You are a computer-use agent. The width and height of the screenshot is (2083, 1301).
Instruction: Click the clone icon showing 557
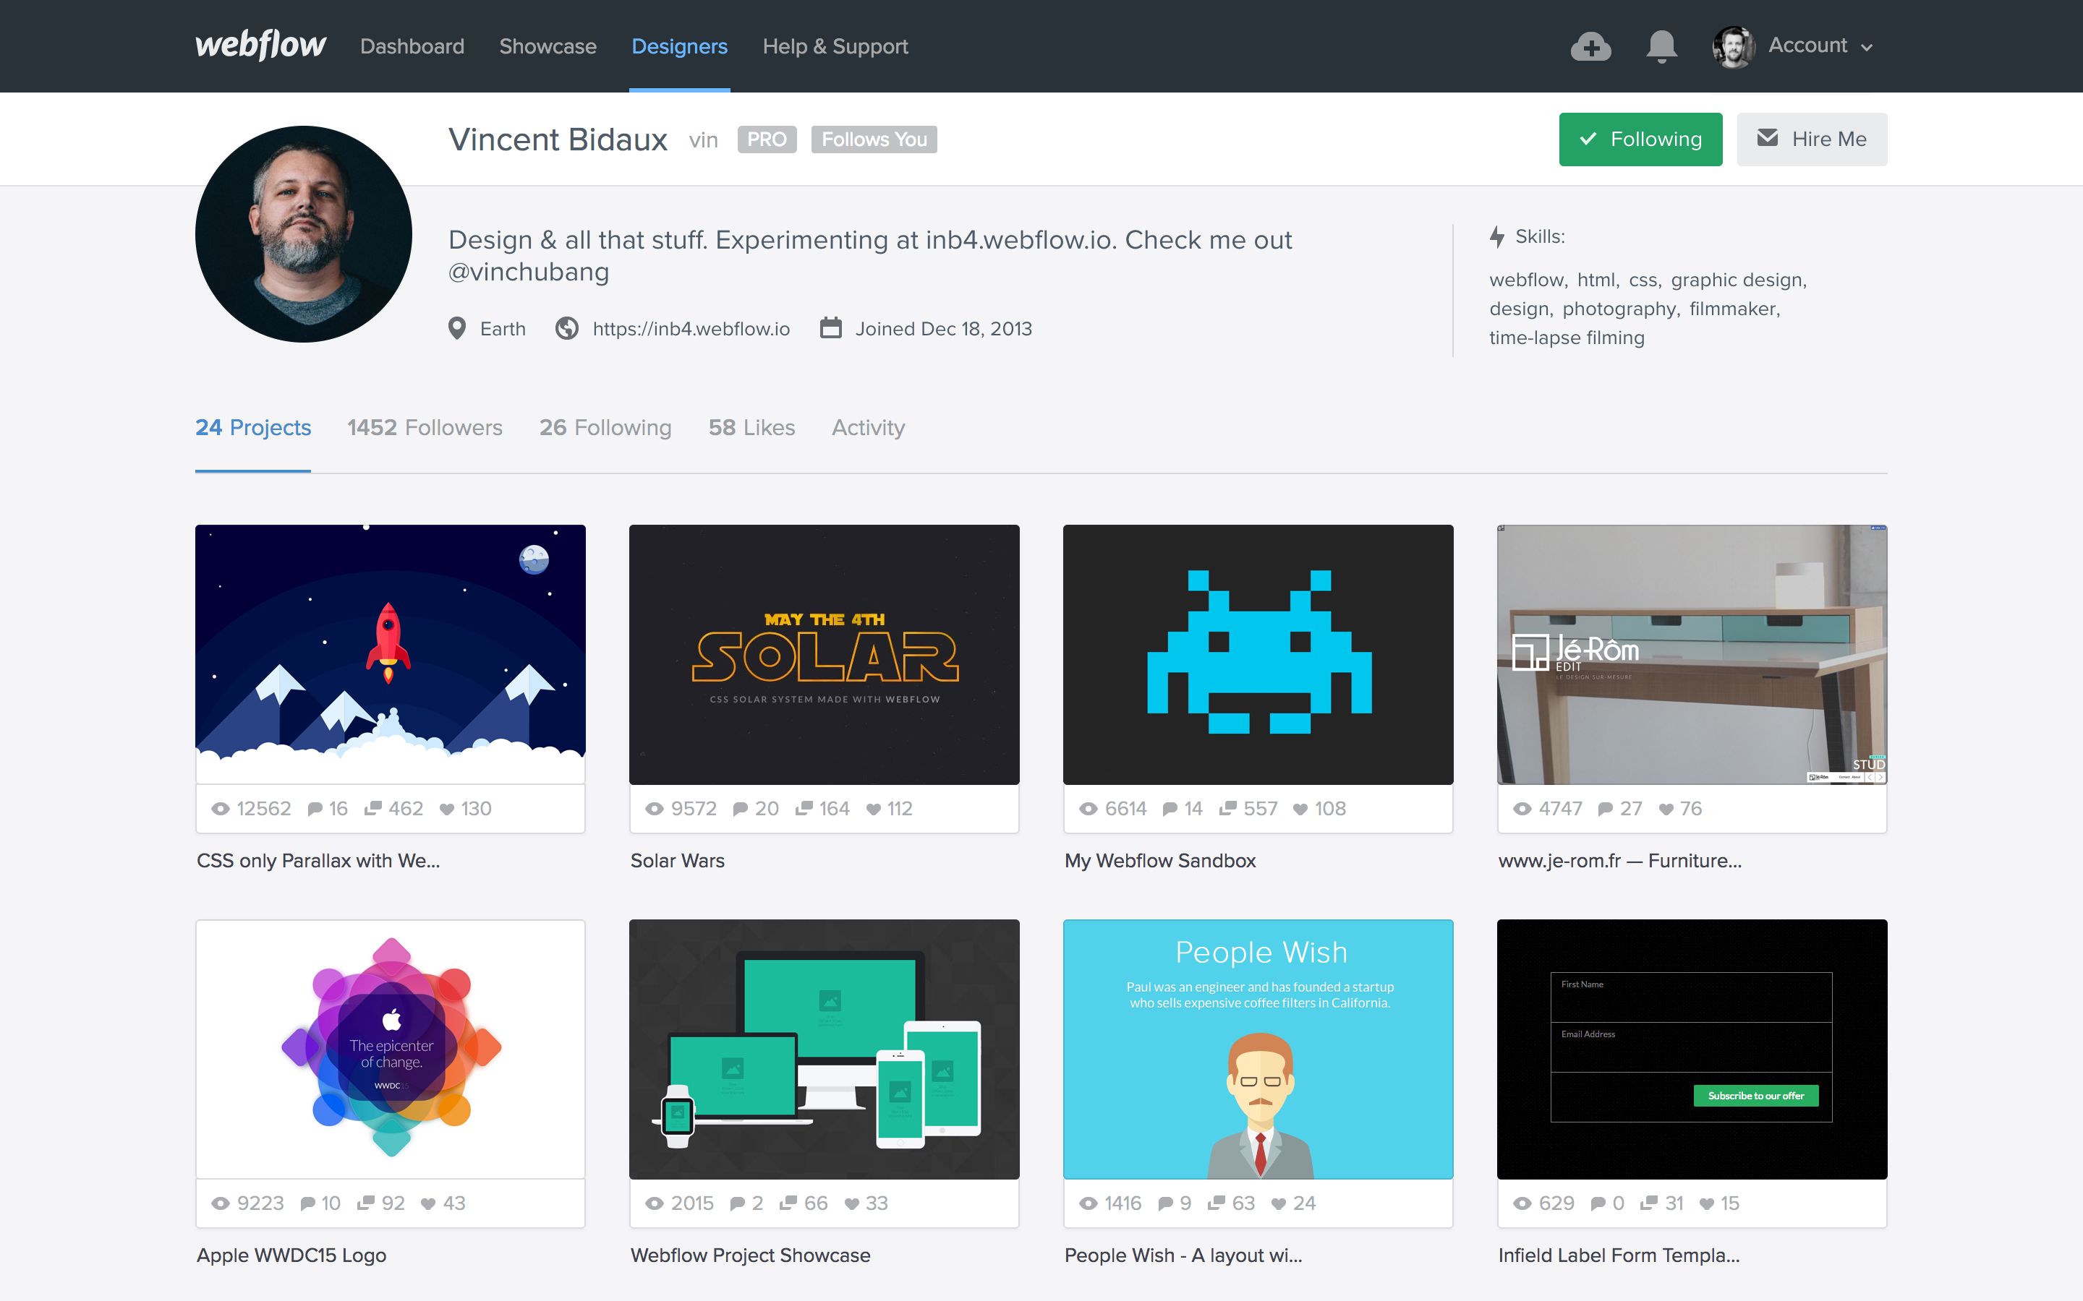point(1228,808)
